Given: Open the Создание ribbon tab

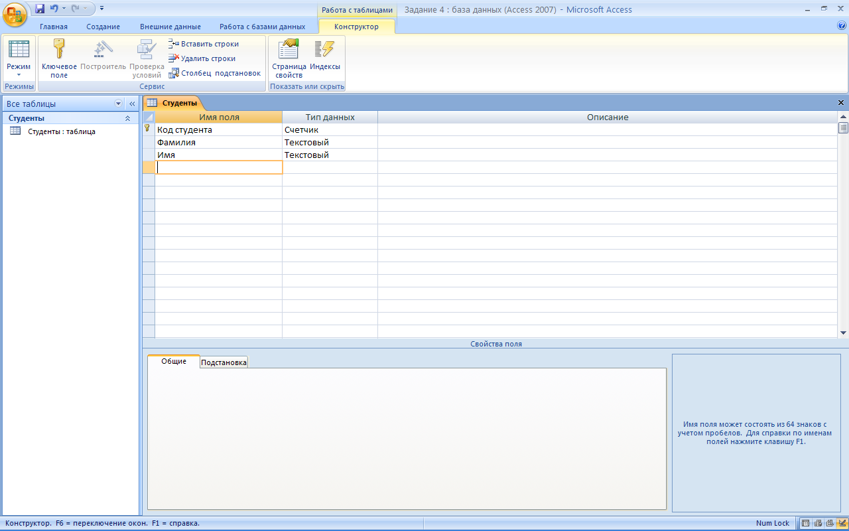Looking at the screenshot, I should 103,27.
